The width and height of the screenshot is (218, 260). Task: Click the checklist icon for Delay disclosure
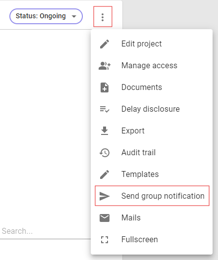point(105,109)
